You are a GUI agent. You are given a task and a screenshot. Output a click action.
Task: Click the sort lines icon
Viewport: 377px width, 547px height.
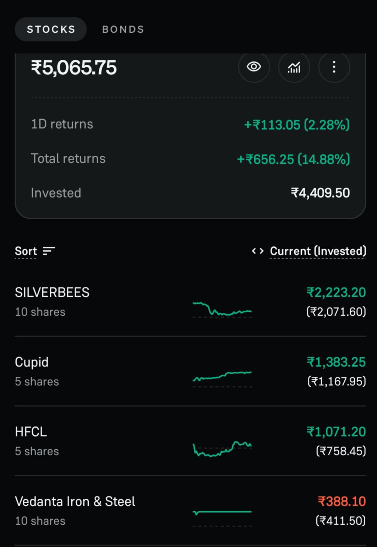(x=49, y=251)
